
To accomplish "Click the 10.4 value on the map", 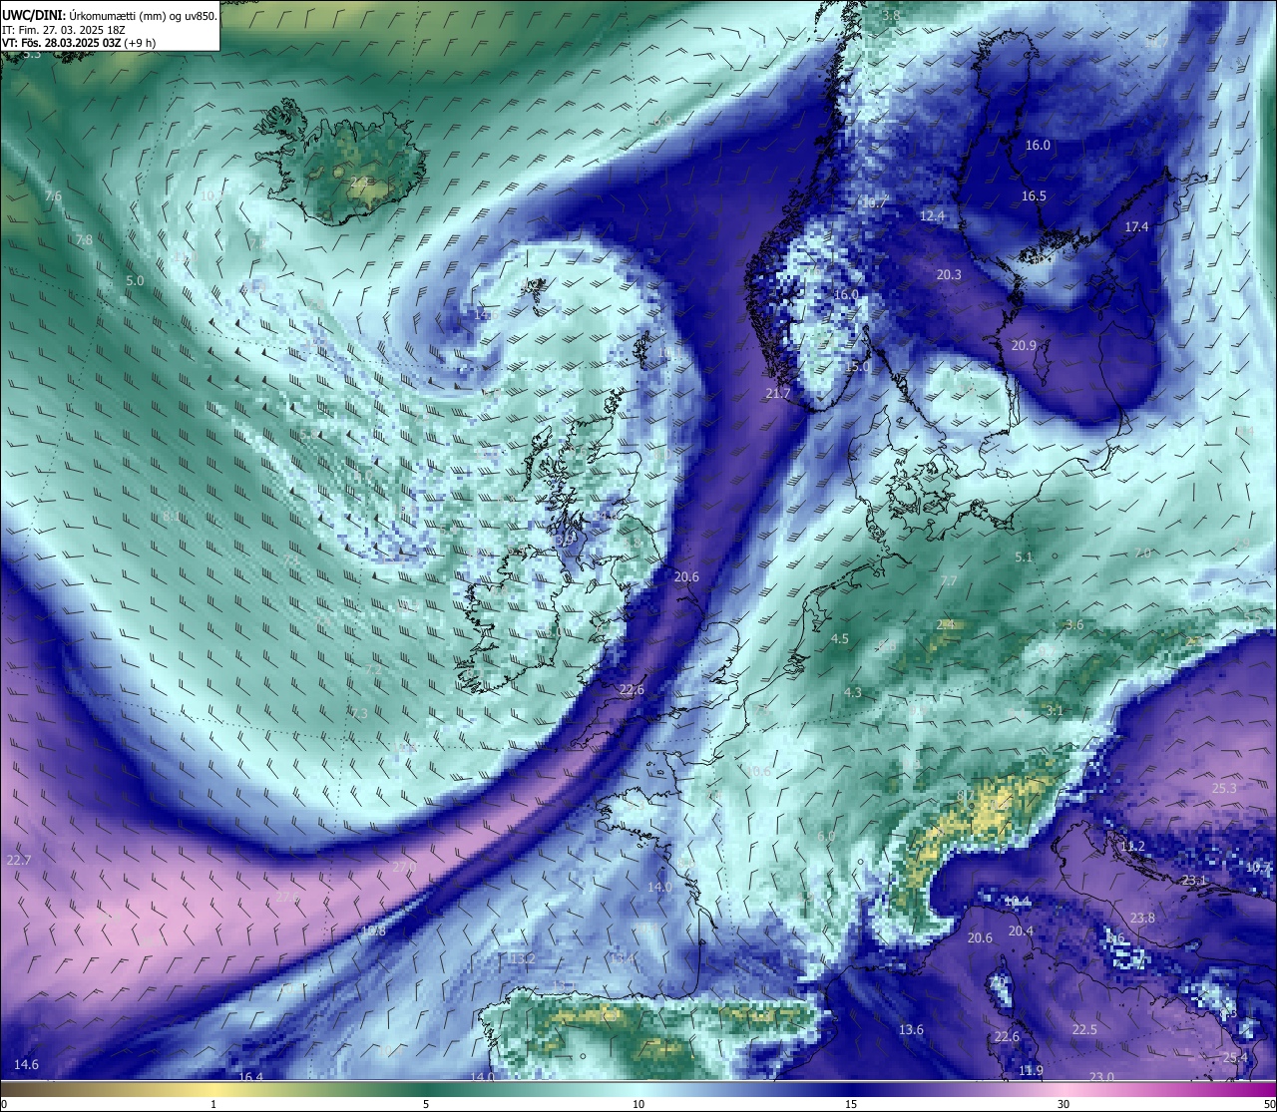I will [x=1018, y=901].
